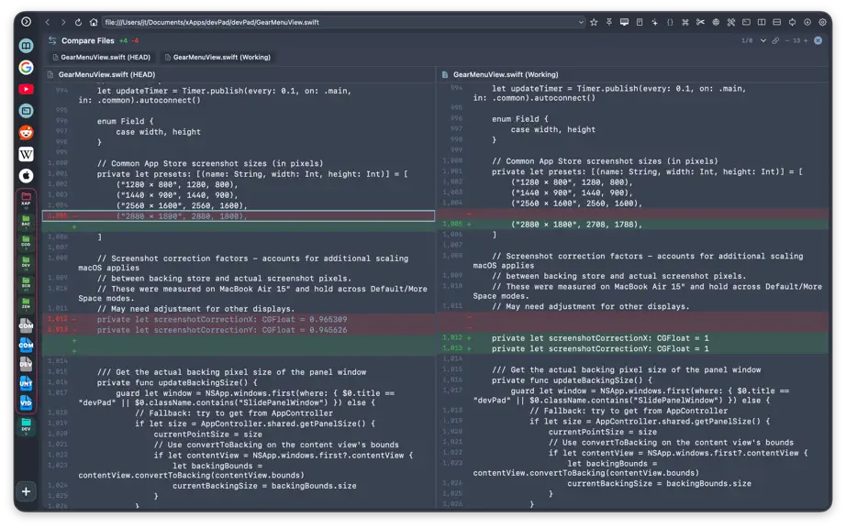Click the home button beside the address bar
Image resolution: width=846 pixels, height=528 pixels.
coord(94,22)
